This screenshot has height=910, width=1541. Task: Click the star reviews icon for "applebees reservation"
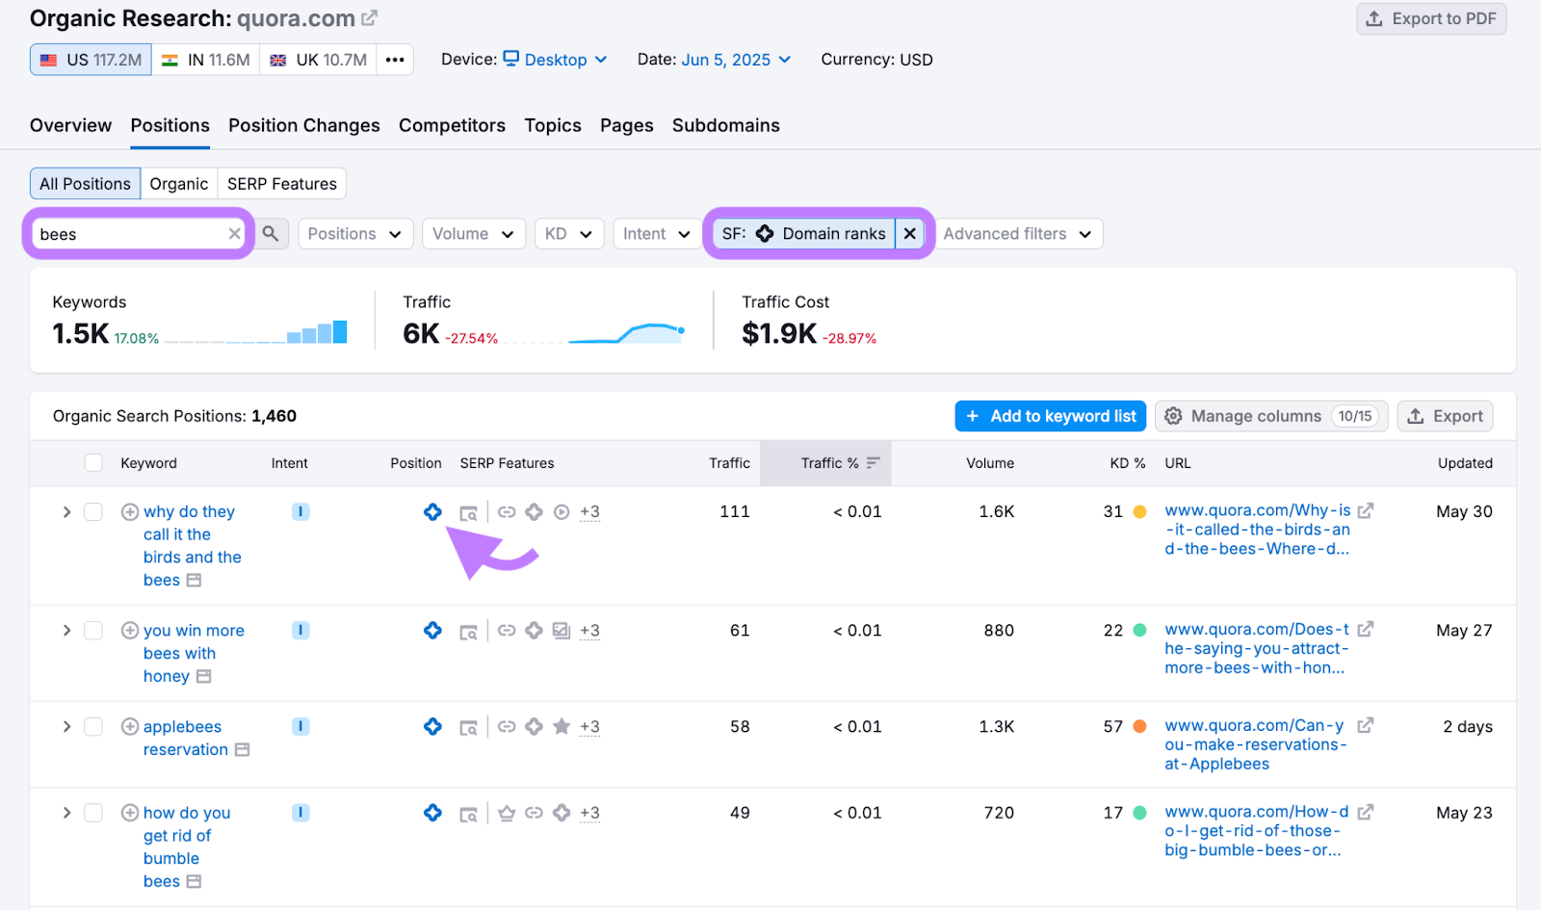(x=562, y=726)
